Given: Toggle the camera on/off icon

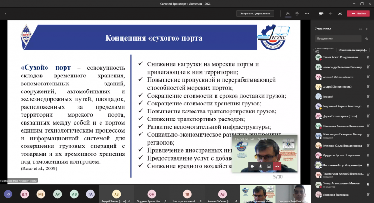Looking at the screenshot, I should pyautogui.click(x=321, y=14).
